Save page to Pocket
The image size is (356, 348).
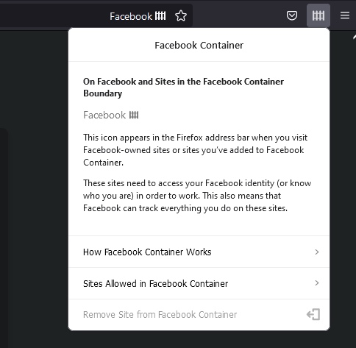tap(292, 15)
